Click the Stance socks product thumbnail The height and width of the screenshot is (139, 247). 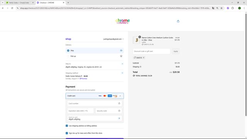[x=136, y=40]
